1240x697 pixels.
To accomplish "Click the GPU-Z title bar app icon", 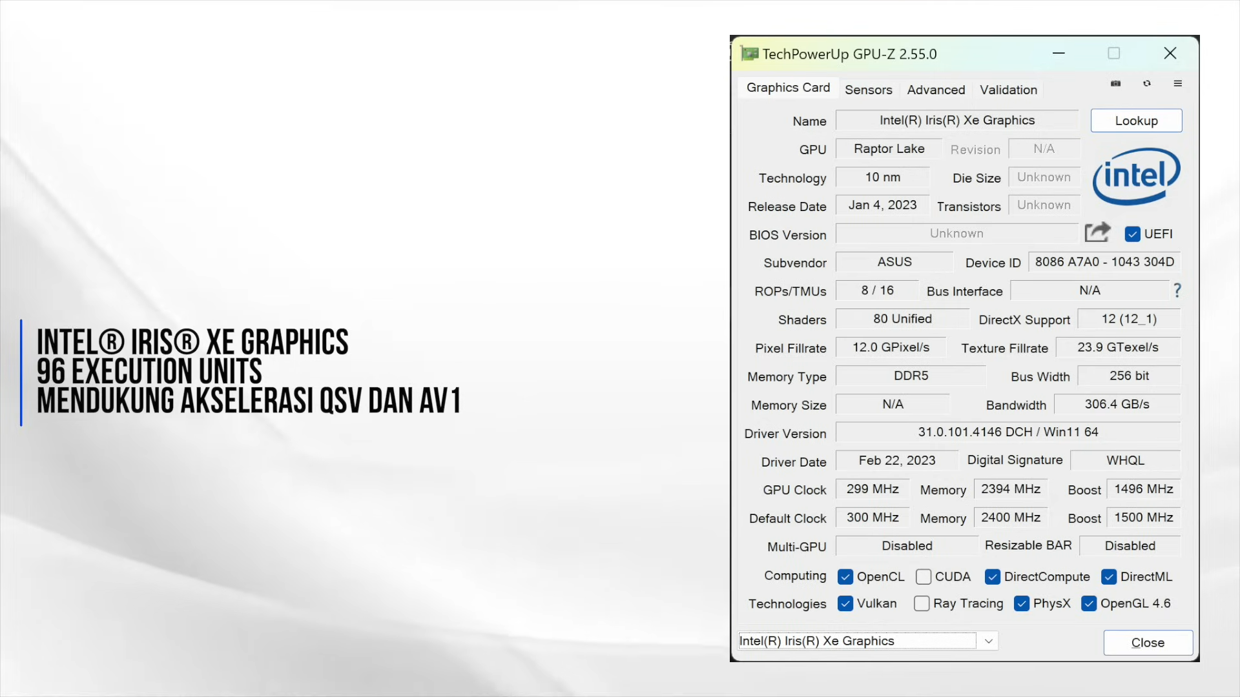I will point(749,54).
